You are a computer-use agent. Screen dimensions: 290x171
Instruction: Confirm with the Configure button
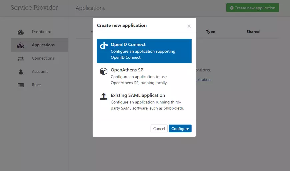tap(180, 128)
